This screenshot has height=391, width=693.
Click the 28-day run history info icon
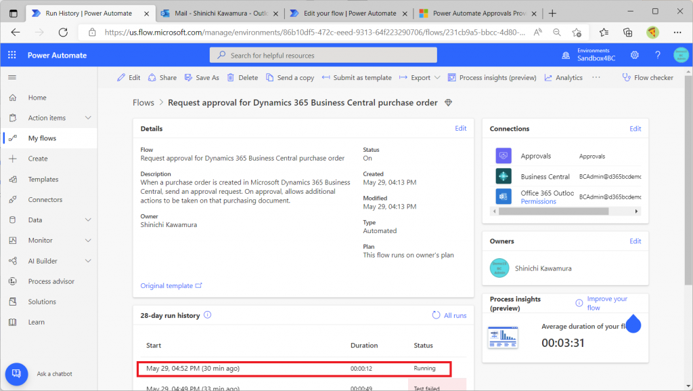click(x=207, y=315)
